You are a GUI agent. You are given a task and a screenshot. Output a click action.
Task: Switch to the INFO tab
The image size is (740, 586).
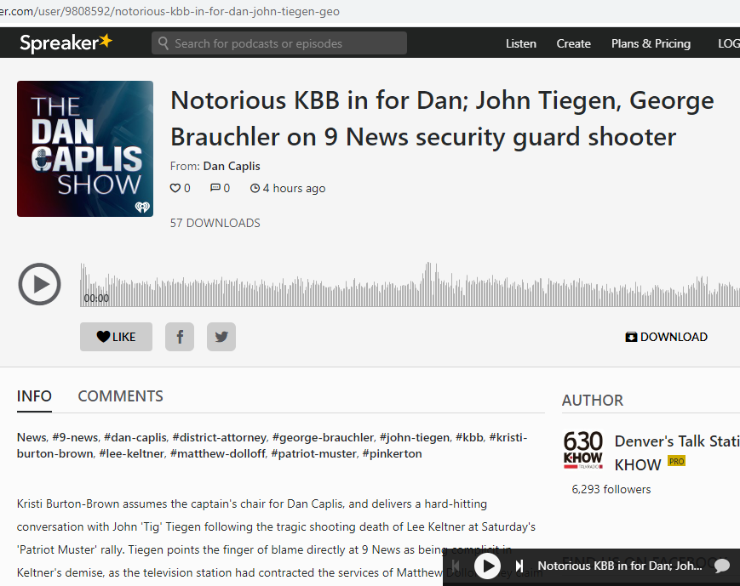coord(34,396)
